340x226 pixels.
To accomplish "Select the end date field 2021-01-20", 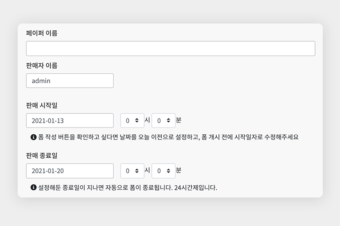I will click(70, 171).
